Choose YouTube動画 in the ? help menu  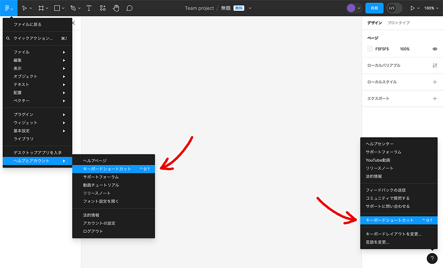398,160
